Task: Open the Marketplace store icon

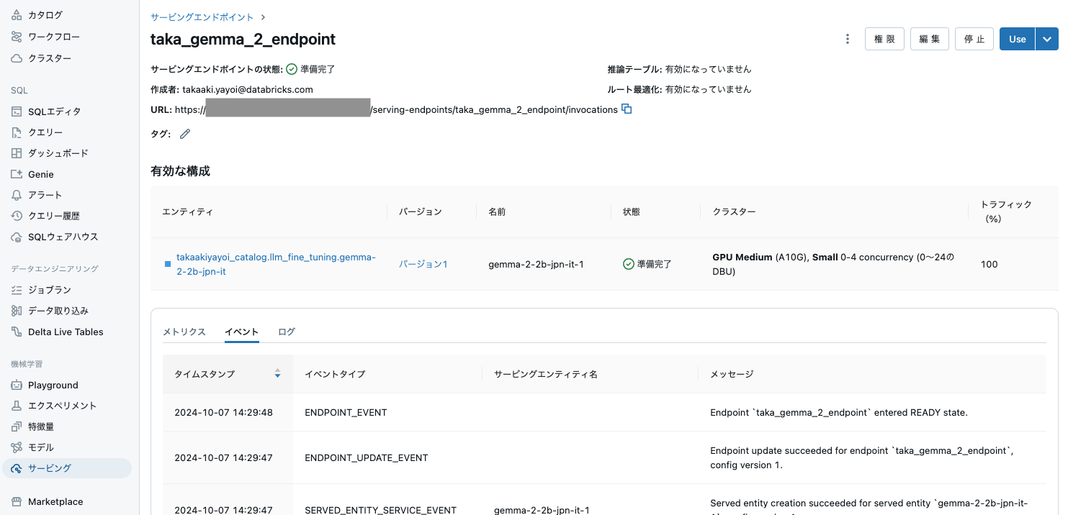Action: [17, 502]
